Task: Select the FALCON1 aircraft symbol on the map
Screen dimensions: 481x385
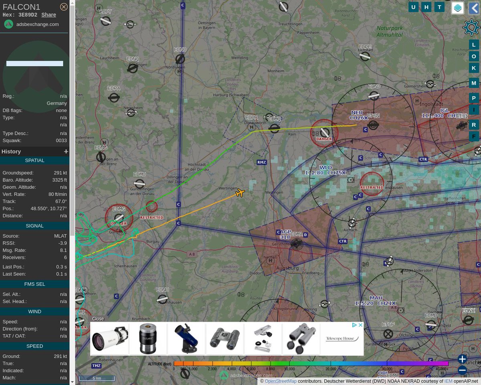Action: coord(240,192)
